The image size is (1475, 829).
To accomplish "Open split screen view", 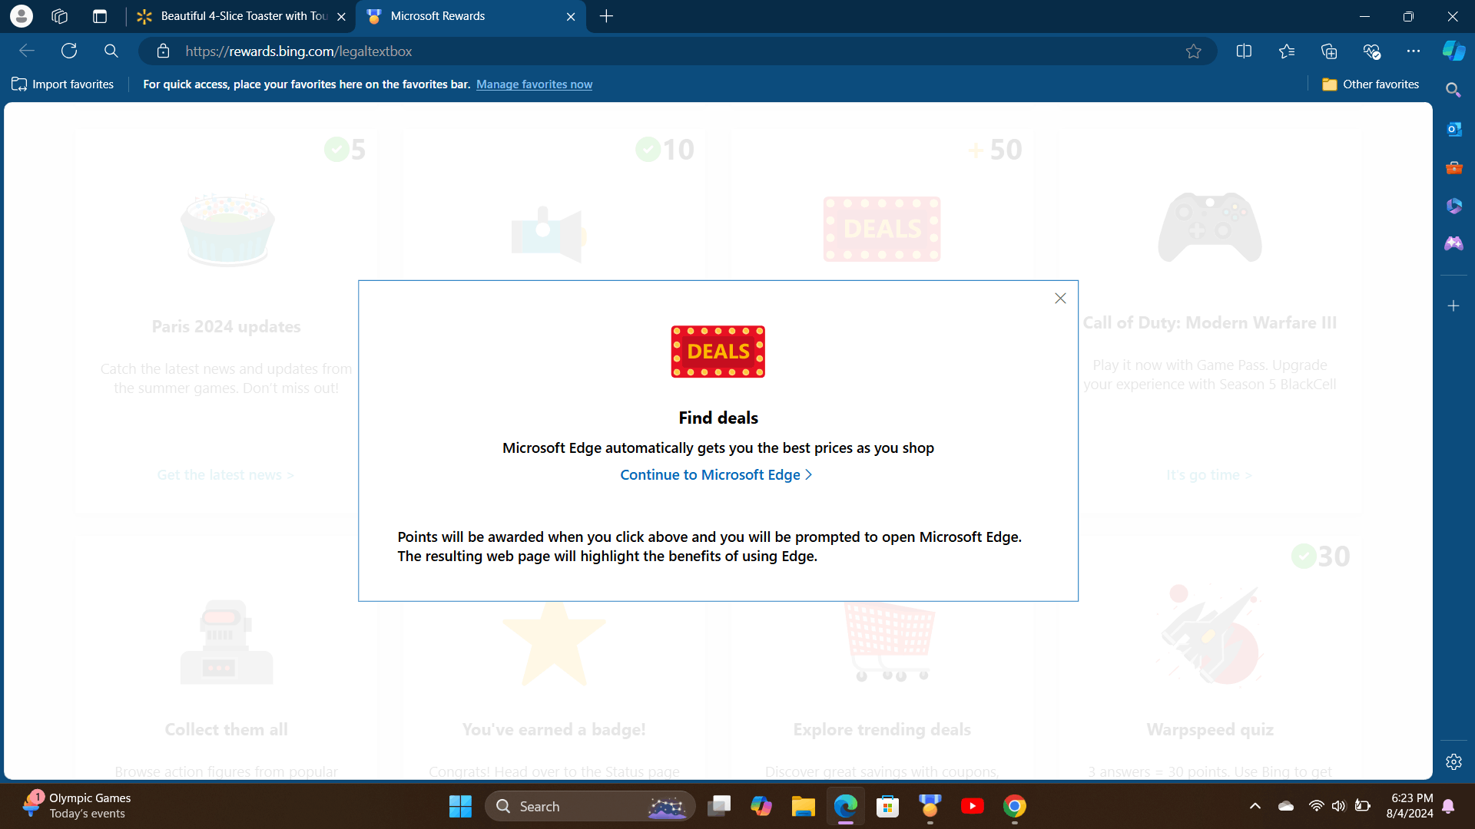I will click(x=1244, y=51).
